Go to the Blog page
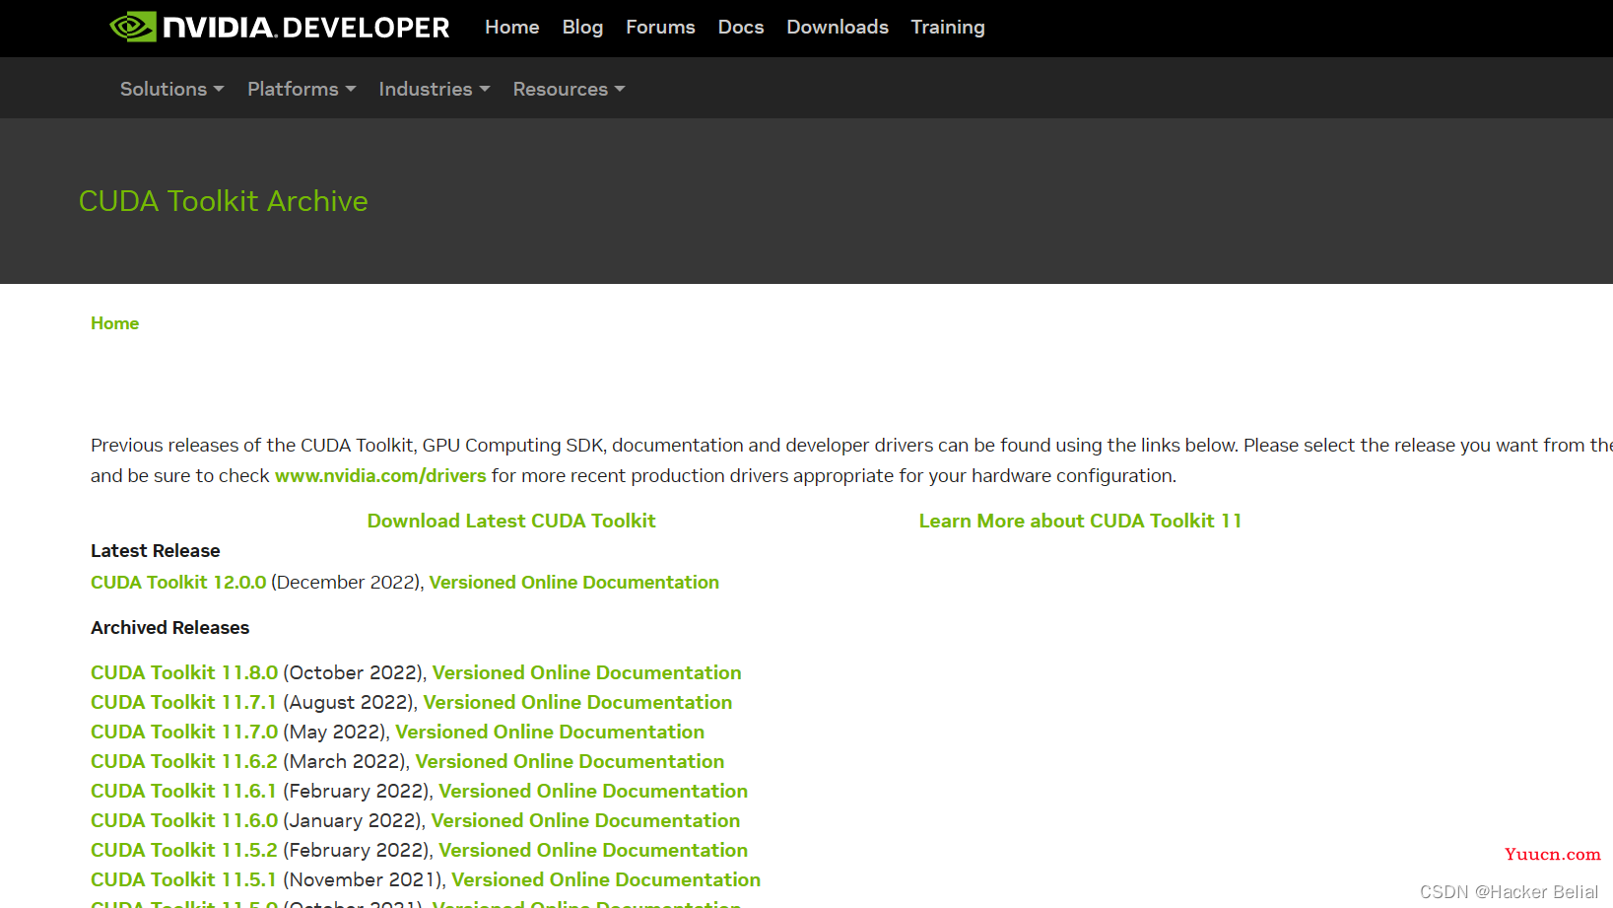Screen dimensions: 1613x908 [582, 27]
